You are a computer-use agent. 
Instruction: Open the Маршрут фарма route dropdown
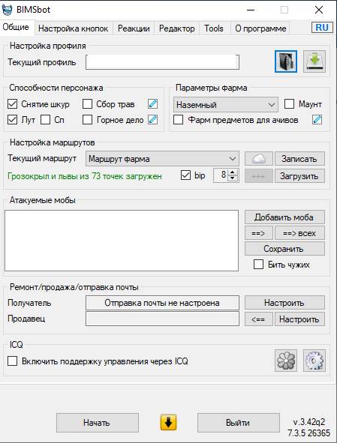[x=162, y=159]
